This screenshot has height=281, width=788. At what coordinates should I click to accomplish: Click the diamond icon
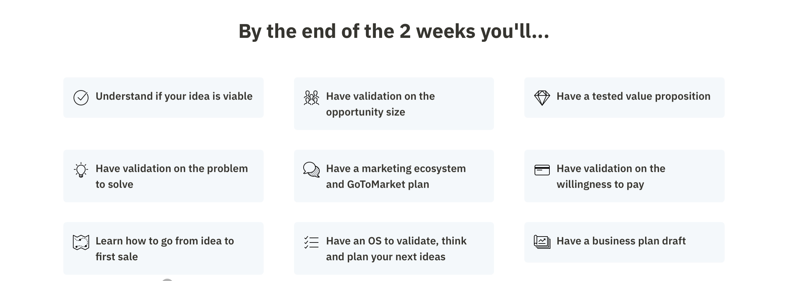[x=542, y=98]
